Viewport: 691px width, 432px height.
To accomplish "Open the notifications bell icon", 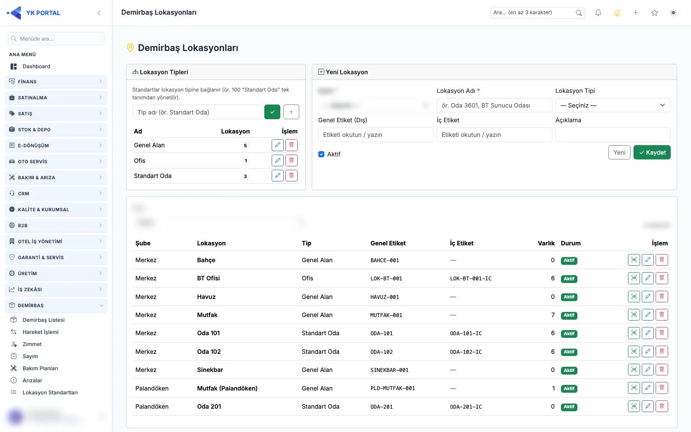I will tap(598, 13).
